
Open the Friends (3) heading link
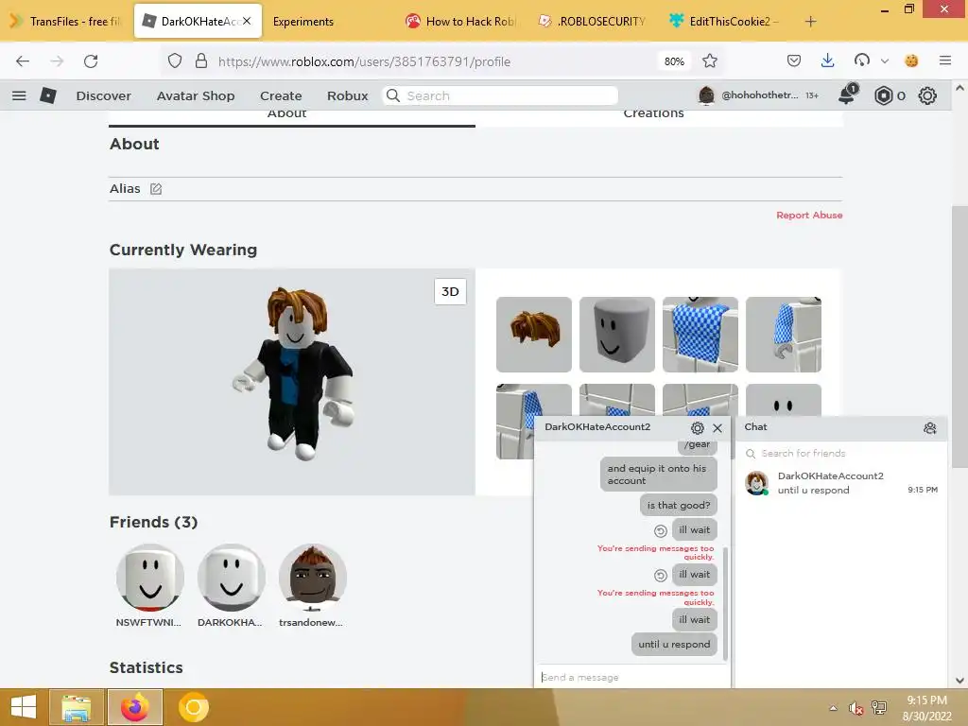click(x=154, y=522)
